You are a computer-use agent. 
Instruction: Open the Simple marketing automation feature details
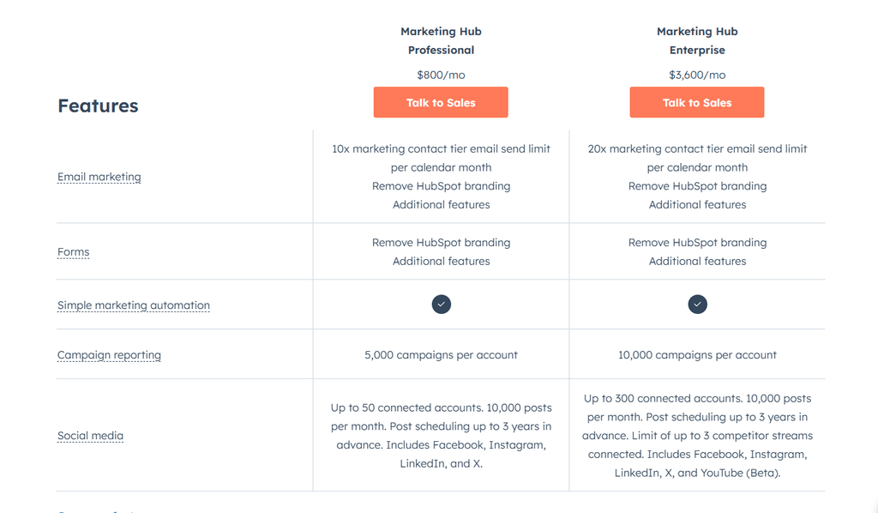pyautogui.click(x=133, y=305)
